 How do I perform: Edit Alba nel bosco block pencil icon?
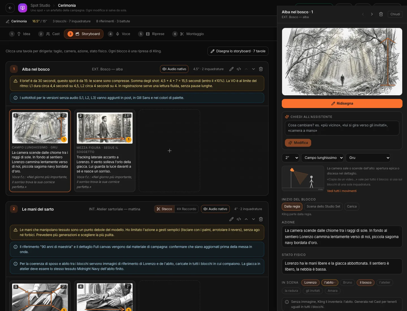[231, 69]
